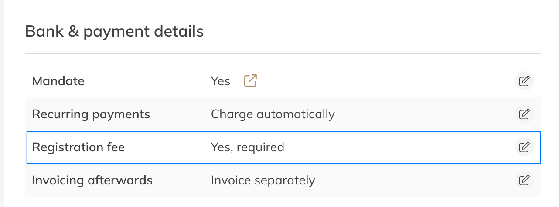Click the Registration fee edit pencil icon
The width and height of the screenshot is (559, 207).
(524, 147)
